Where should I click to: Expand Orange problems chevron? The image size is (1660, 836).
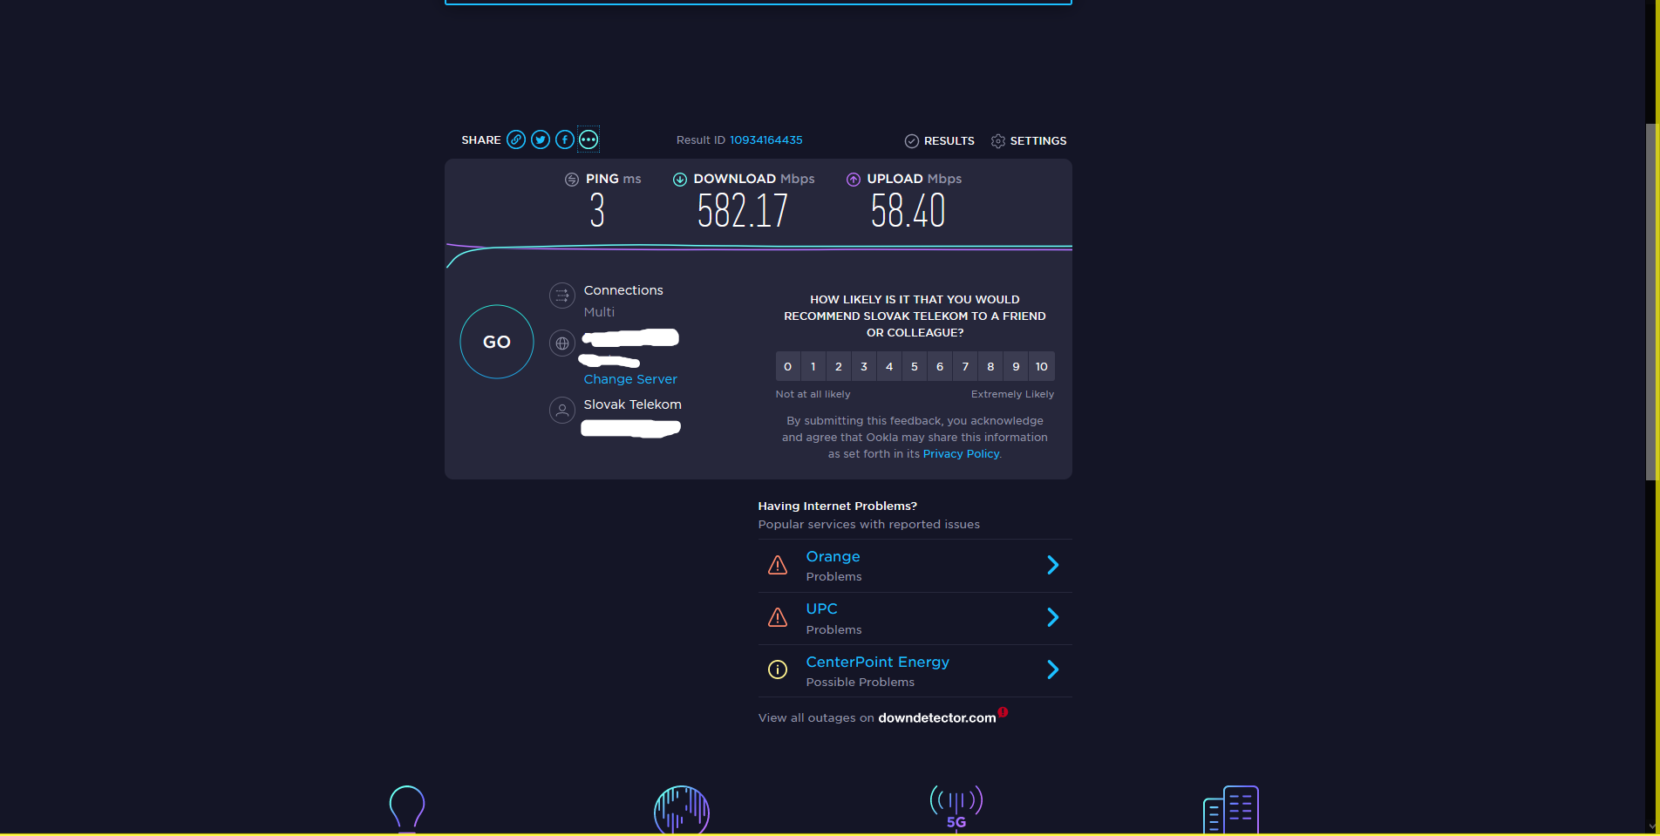coord(1052,566)
